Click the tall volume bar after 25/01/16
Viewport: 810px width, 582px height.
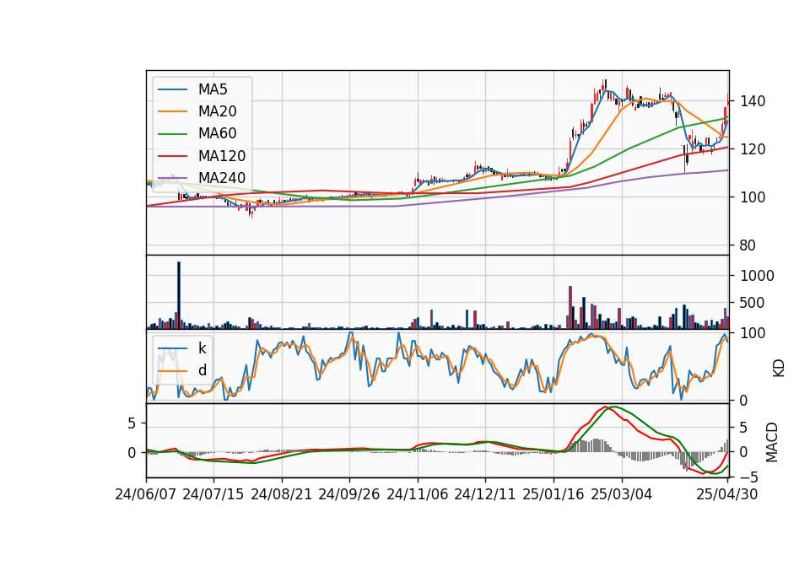[570, 307]
